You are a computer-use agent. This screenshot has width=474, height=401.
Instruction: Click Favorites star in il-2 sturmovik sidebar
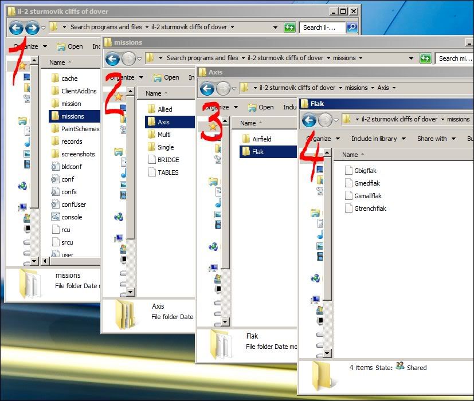click(x=22, y=66)
